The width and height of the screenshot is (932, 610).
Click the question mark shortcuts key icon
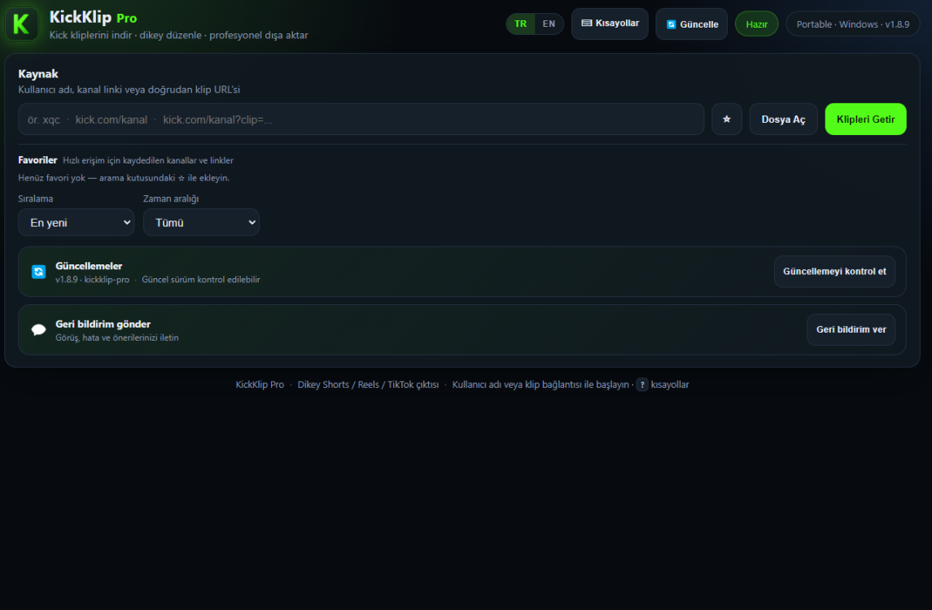click(642, 385)
